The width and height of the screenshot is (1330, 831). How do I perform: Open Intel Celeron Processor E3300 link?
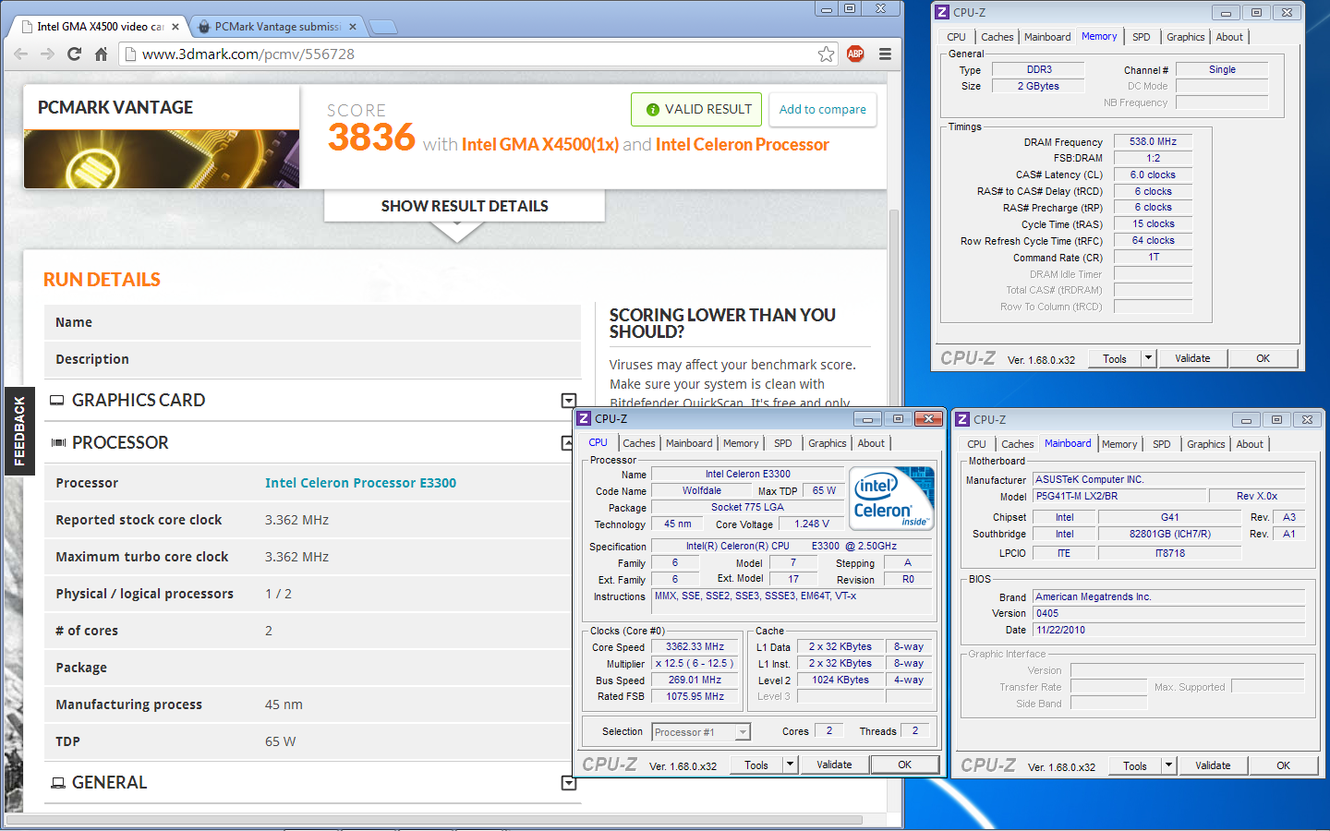click(x=360, y=483)
